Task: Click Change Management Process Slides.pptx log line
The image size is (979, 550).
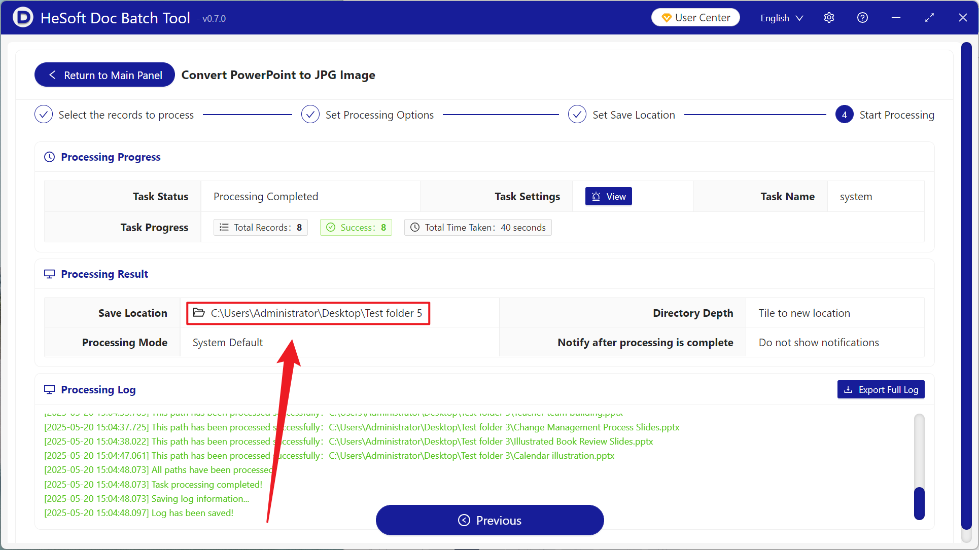Action: click(x=362, y=427)
